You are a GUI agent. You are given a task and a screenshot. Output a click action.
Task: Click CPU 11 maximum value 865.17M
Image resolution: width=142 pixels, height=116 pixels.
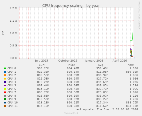click(x=132, y=106)
